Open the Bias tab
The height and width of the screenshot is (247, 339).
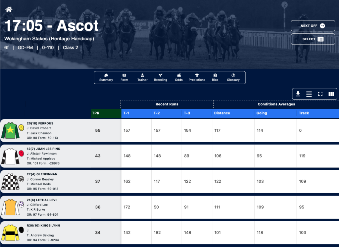coord(215,78)
